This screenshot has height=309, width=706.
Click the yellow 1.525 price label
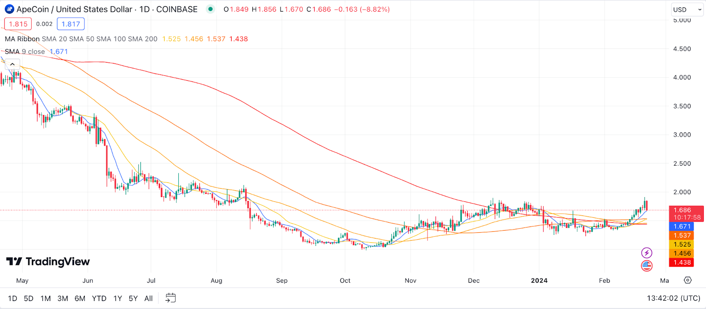[x=682, y=244]
